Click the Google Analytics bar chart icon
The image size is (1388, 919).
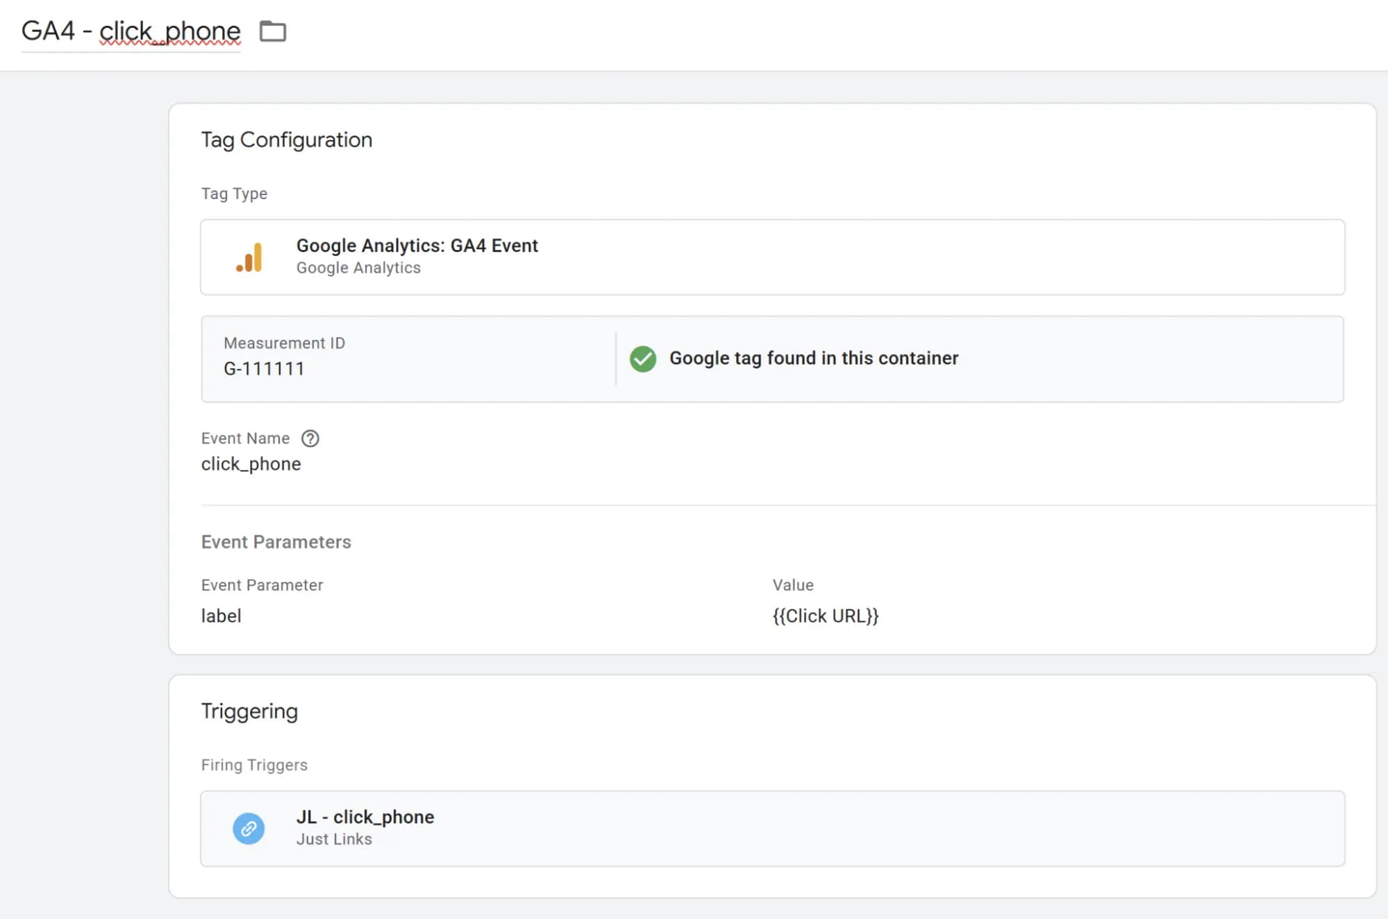(x=249, y=258)
